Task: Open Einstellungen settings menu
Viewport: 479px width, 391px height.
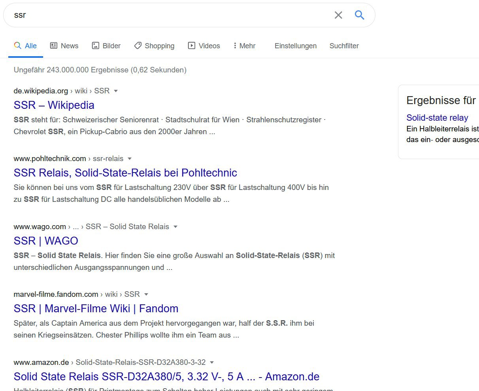Action: (296, 46)
